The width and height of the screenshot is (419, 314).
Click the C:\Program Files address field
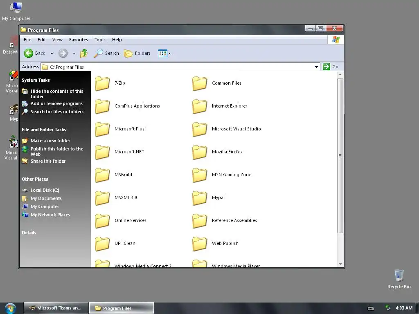click(x=180, y=67)
